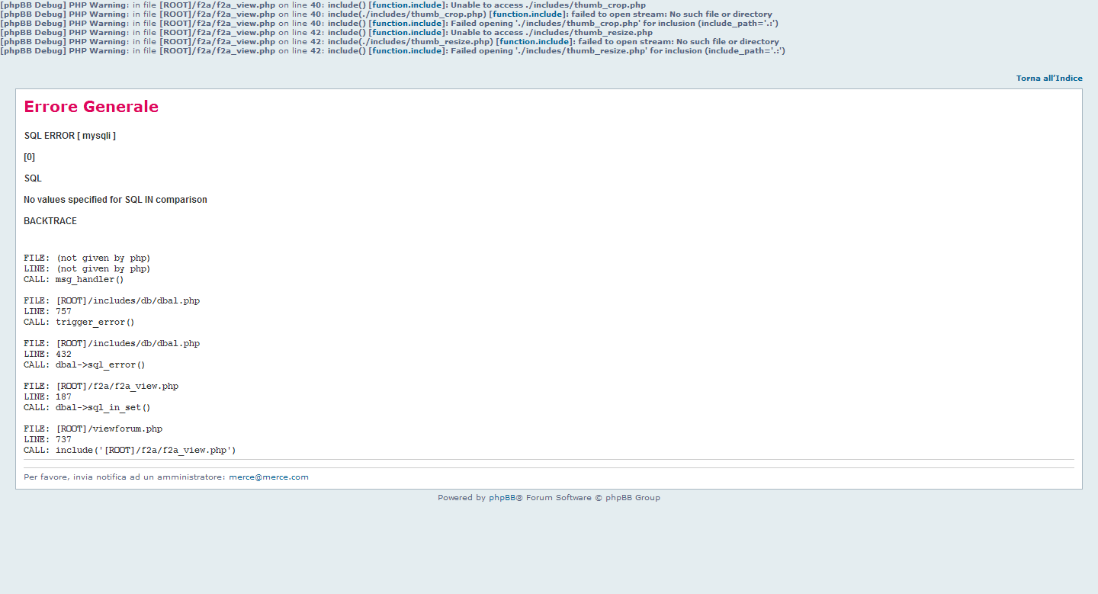
Task: Click the BACKTRACE label
Action: (50, 221)
